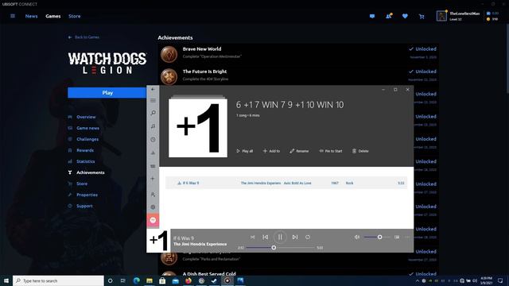Open Recent plays clock icon in Groove

(x=153, y=140)
